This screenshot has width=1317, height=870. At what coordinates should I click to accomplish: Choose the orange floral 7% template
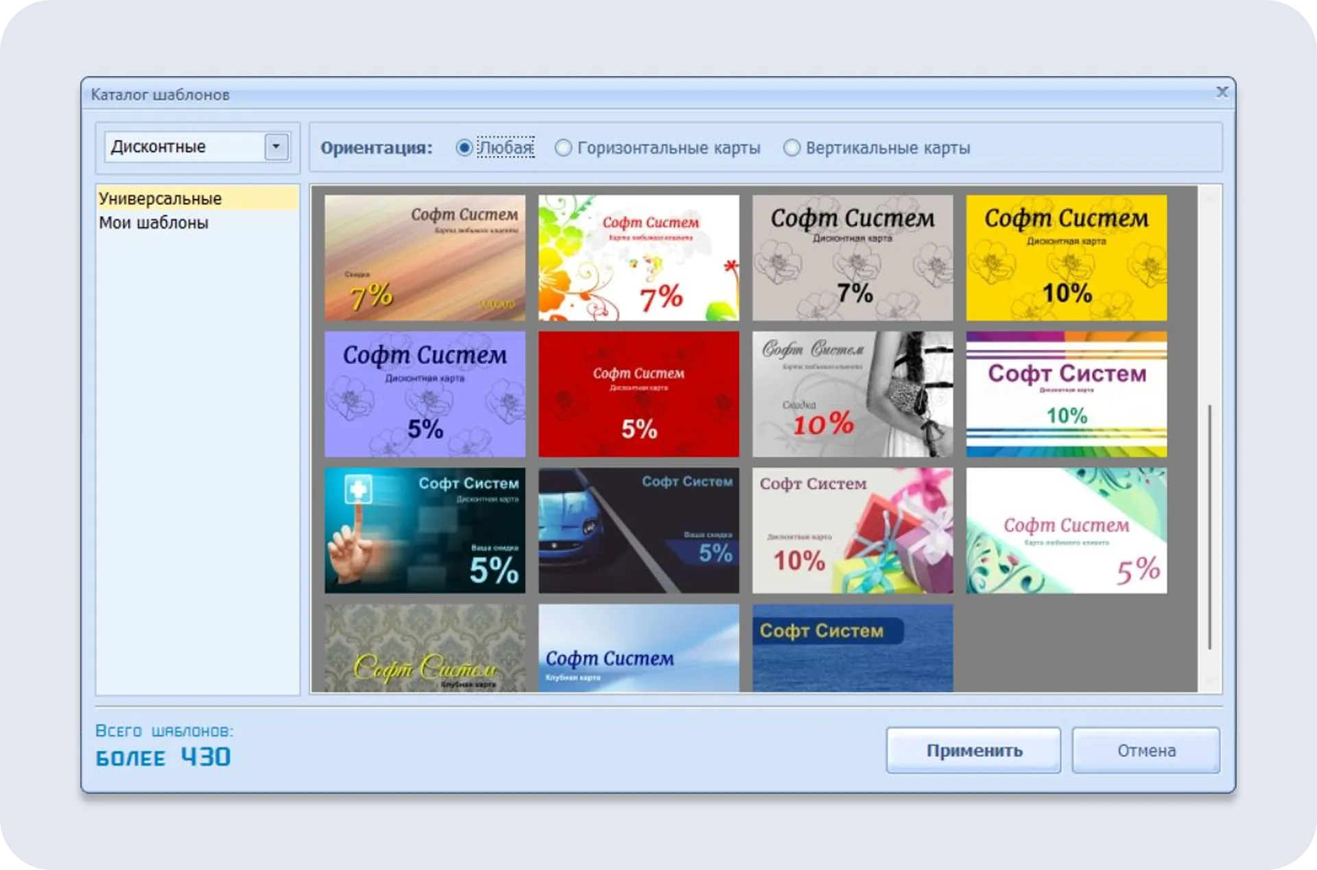639,258
